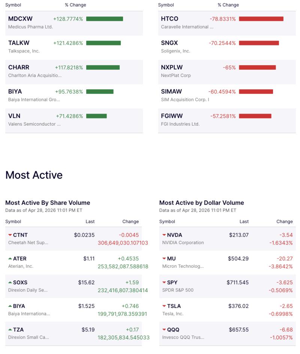Click the red down arrow beside MU
300x354 pixels.
164,259
